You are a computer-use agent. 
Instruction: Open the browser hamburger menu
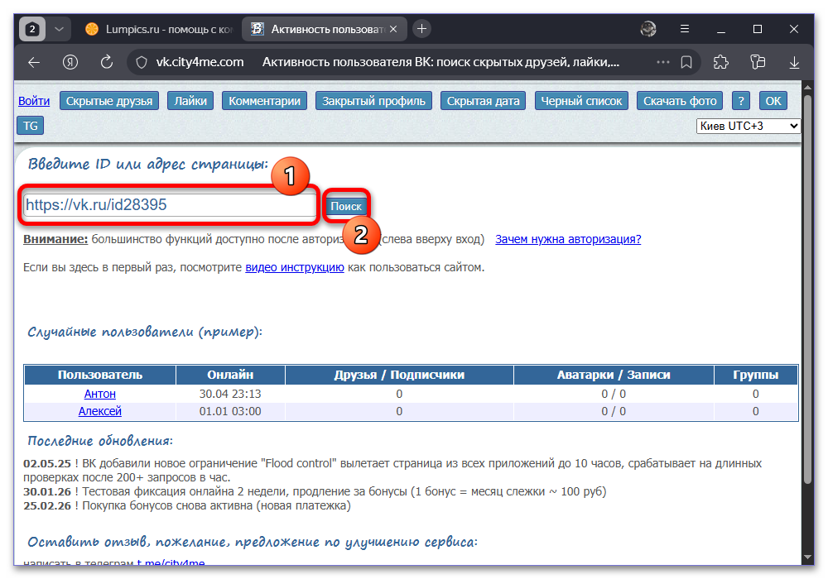pyautogui.click(x=685, y=29)
